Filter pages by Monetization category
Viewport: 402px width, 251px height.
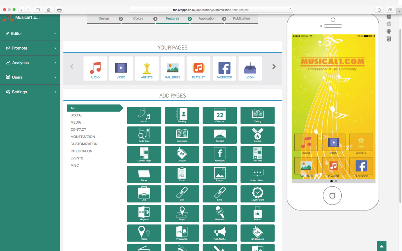click(x=83, y=137)
